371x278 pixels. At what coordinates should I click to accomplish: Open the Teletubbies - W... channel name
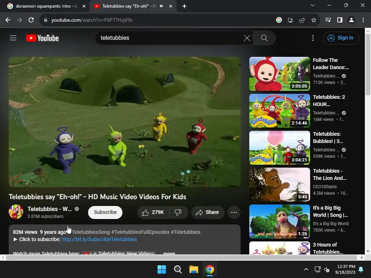click(50, 209)
